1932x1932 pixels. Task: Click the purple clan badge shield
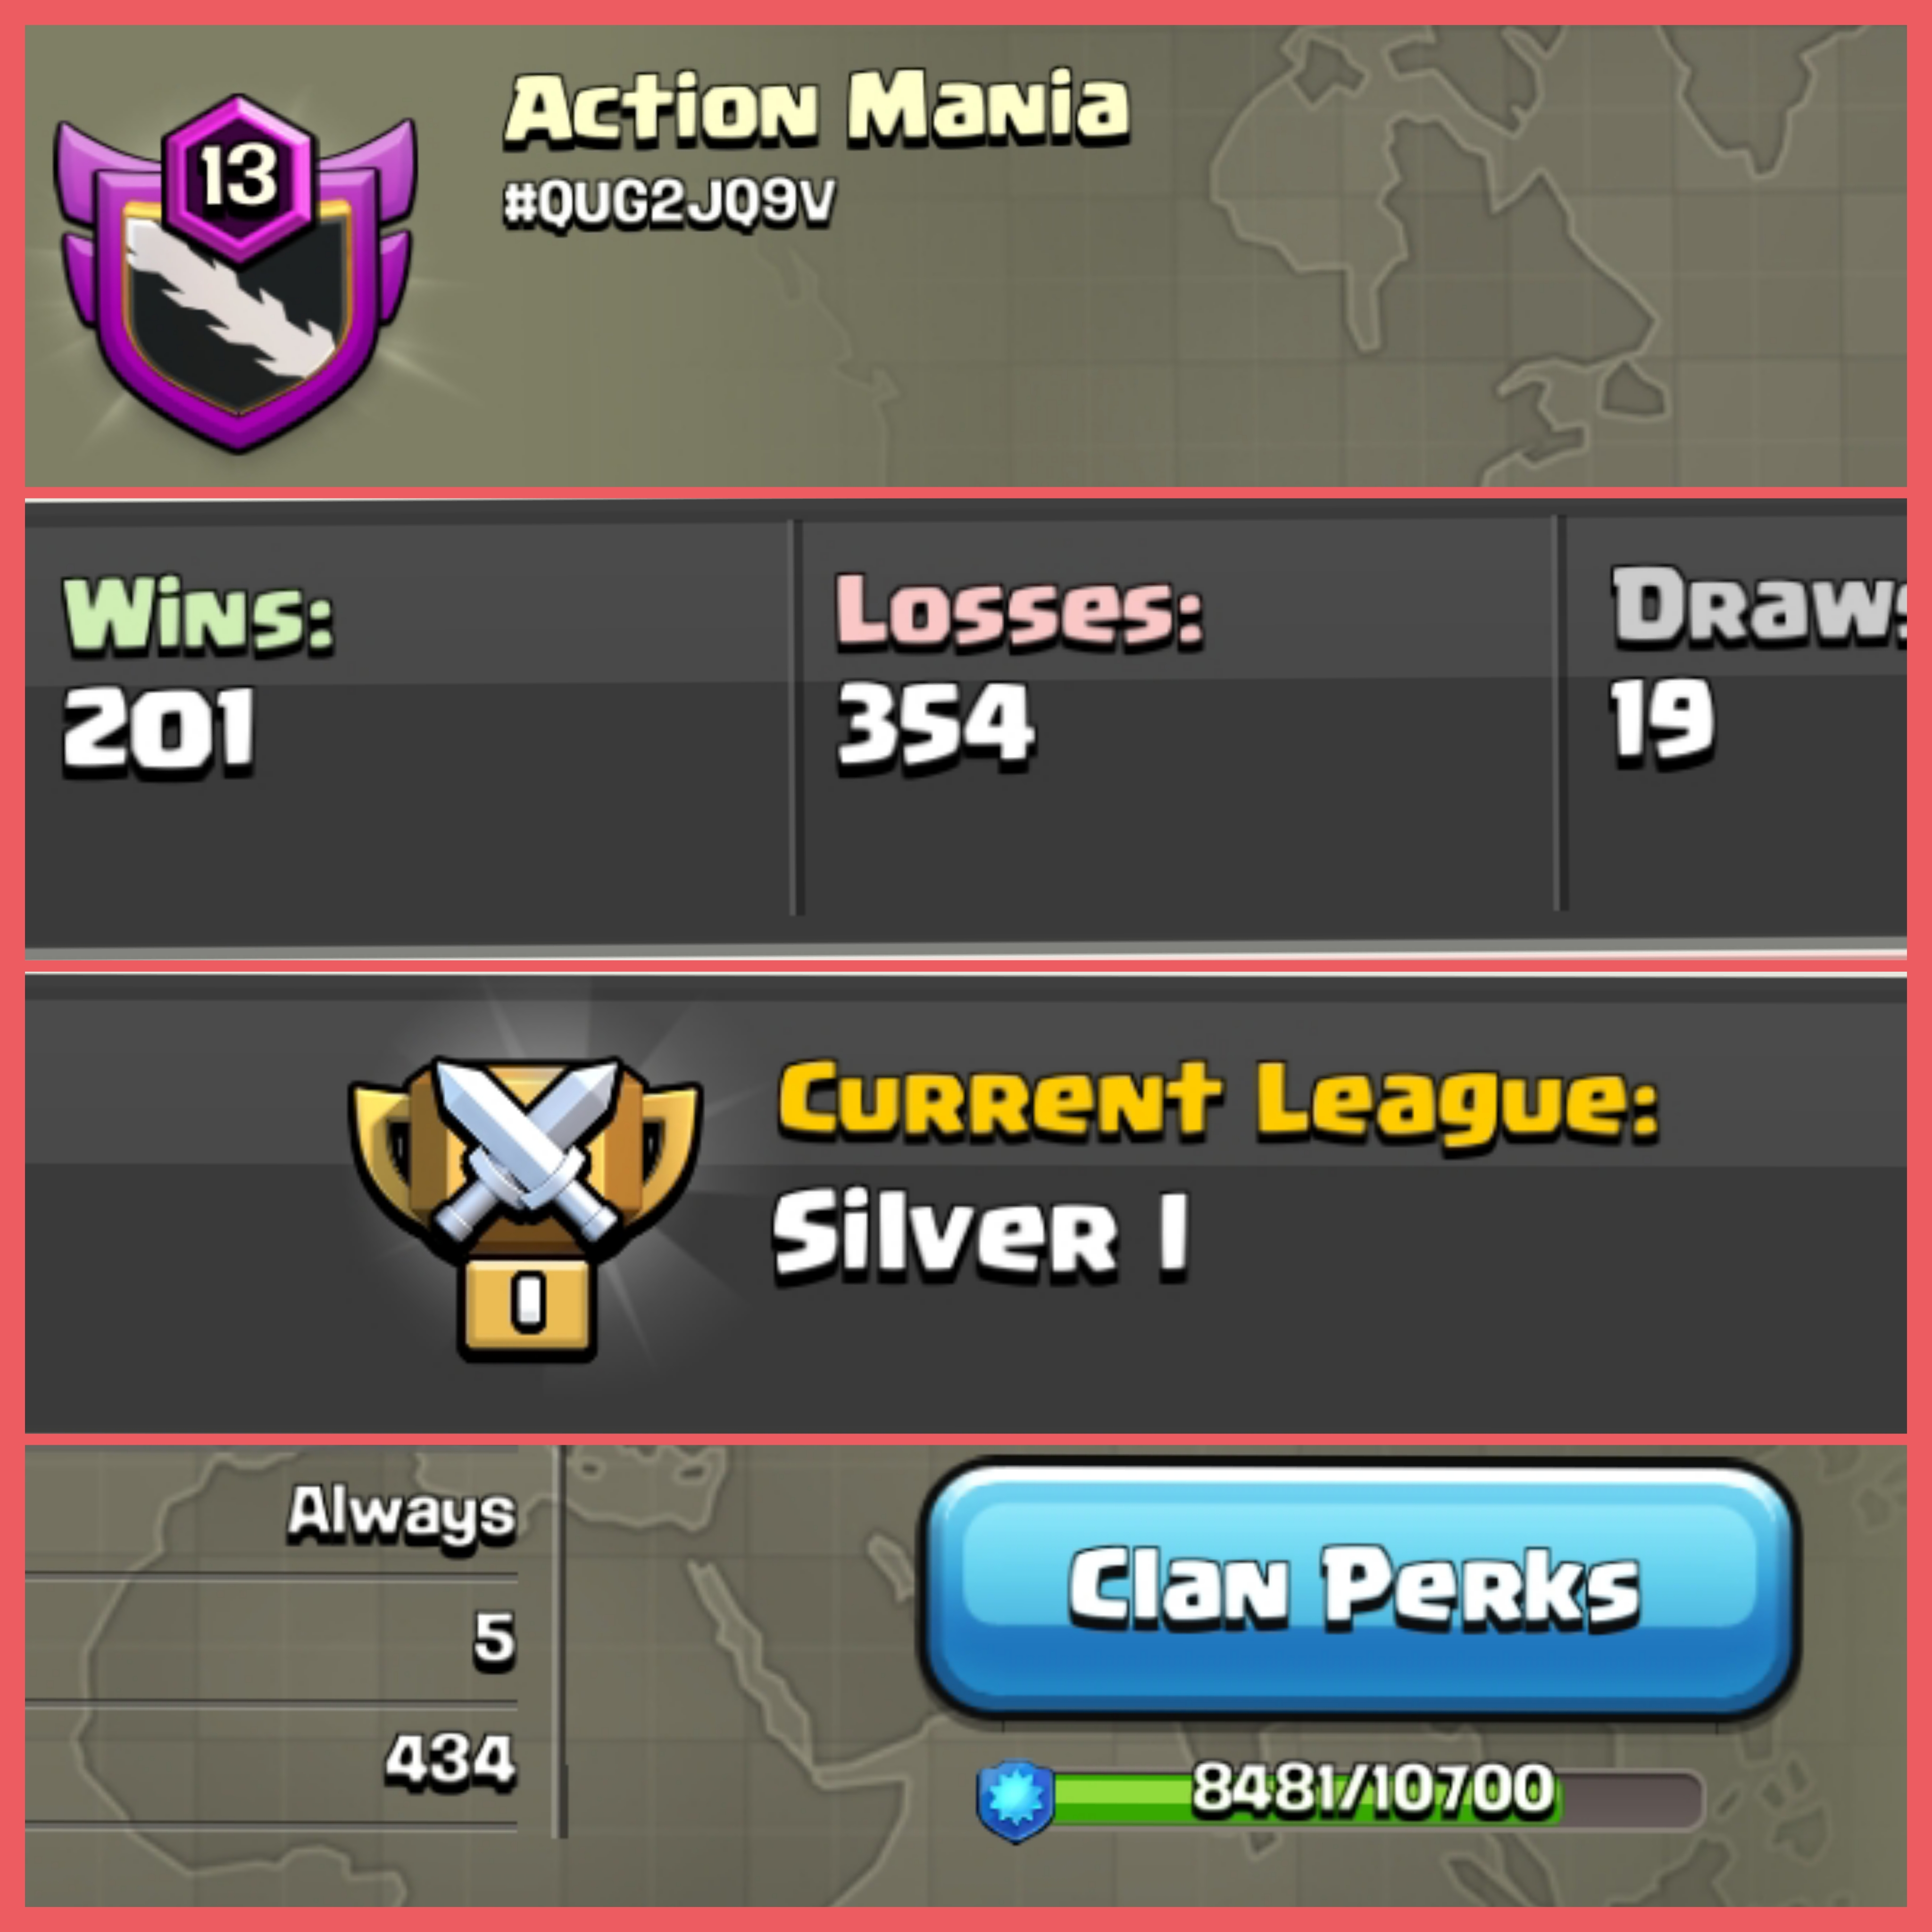236,275
